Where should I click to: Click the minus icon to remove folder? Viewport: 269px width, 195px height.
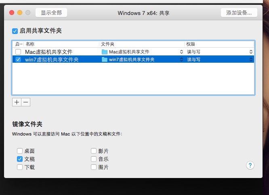[26, 102]
